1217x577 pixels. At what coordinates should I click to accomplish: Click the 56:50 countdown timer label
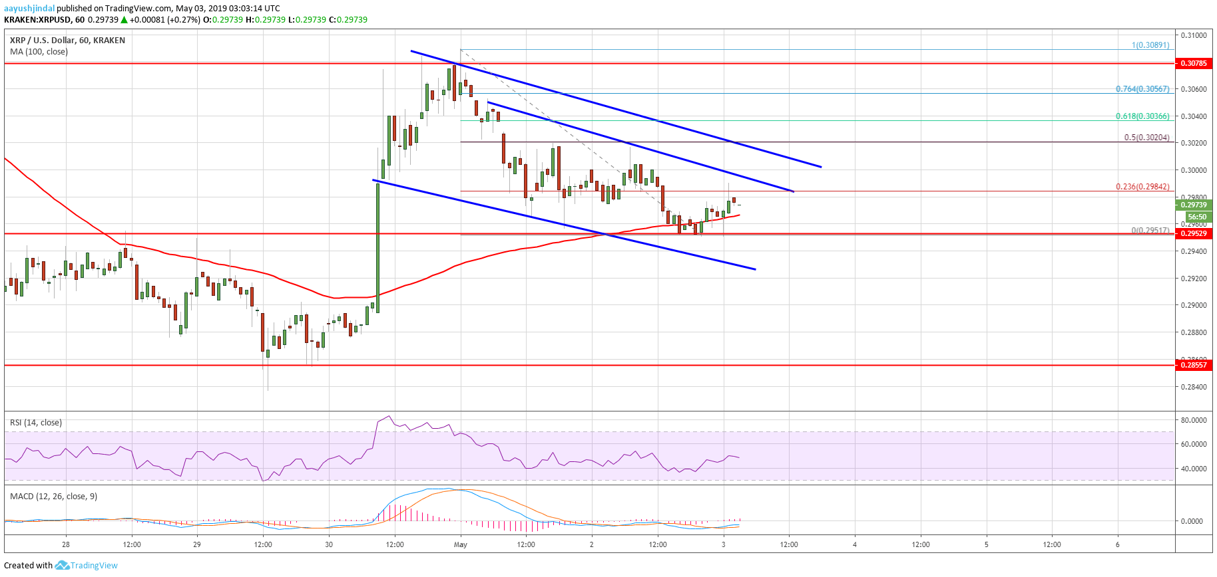(x=1197, y=217)
